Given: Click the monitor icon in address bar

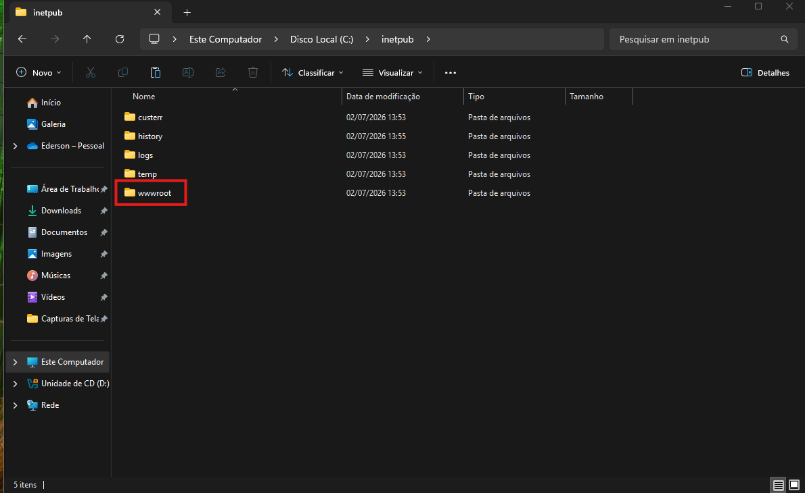Looking at the screenshot, I should [x=154, y=39].
